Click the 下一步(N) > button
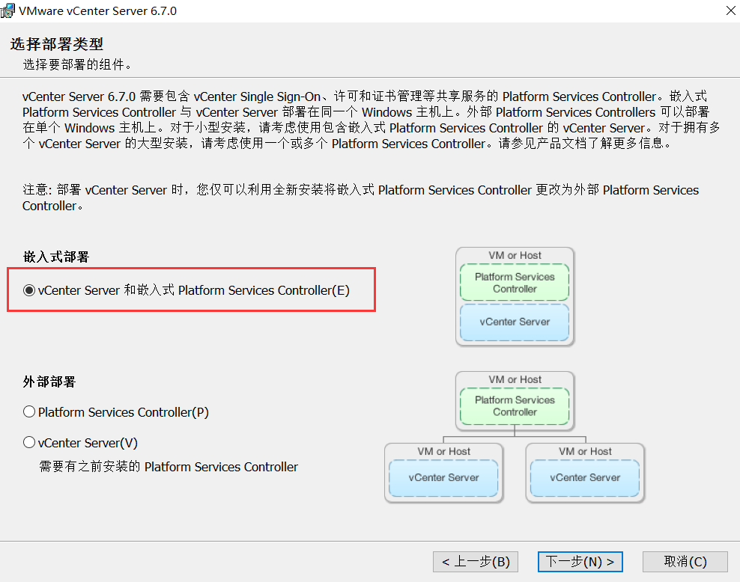 (x=580, y=562)
